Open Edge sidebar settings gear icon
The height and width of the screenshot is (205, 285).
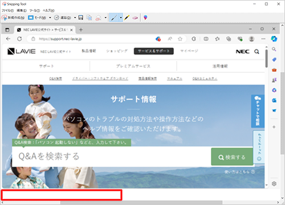274,184
